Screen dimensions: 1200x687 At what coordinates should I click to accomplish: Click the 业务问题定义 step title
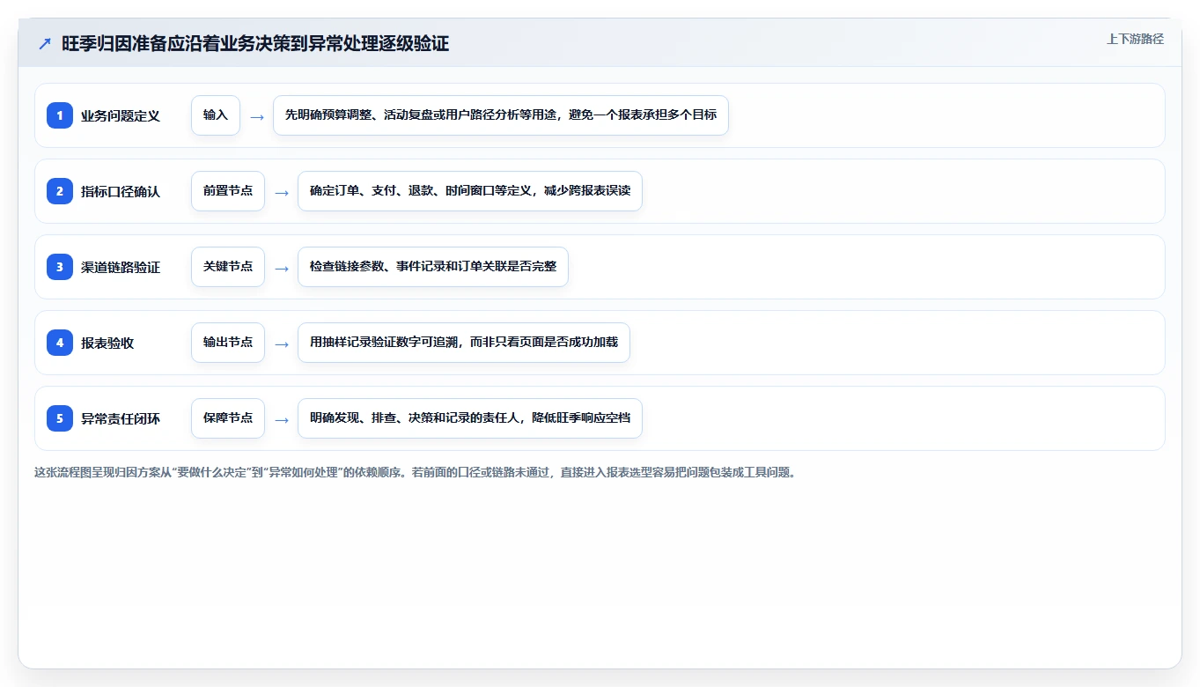pos(121,115)
